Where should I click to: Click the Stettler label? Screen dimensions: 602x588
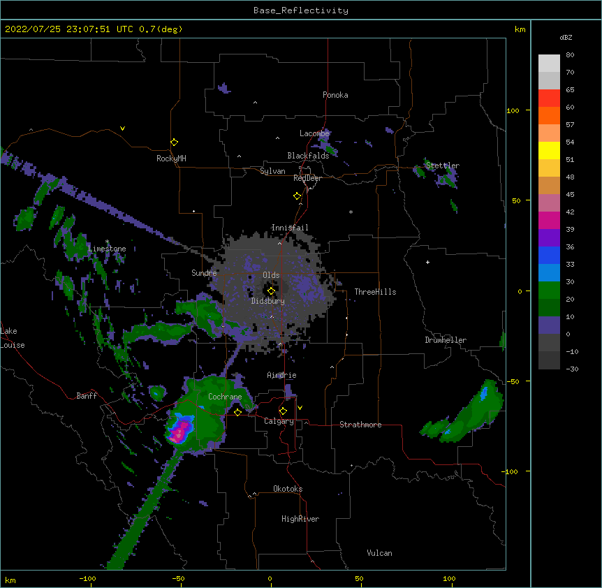(x=442, y=165)
